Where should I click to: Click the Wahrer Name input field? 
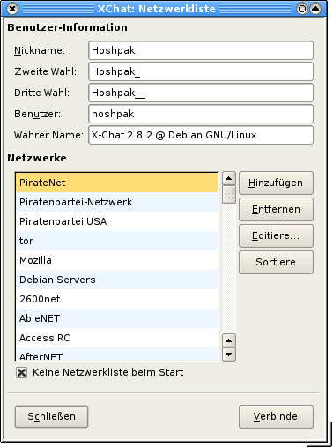point(201,135)
